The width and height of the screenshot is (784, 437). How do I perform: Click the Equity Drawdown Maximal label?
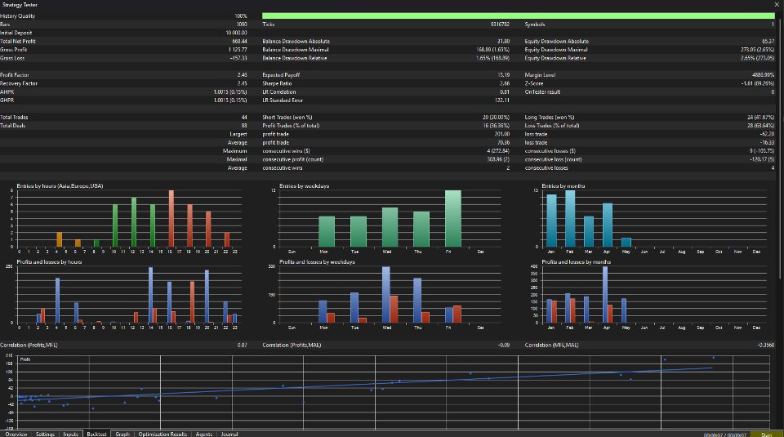click(556, 50)
